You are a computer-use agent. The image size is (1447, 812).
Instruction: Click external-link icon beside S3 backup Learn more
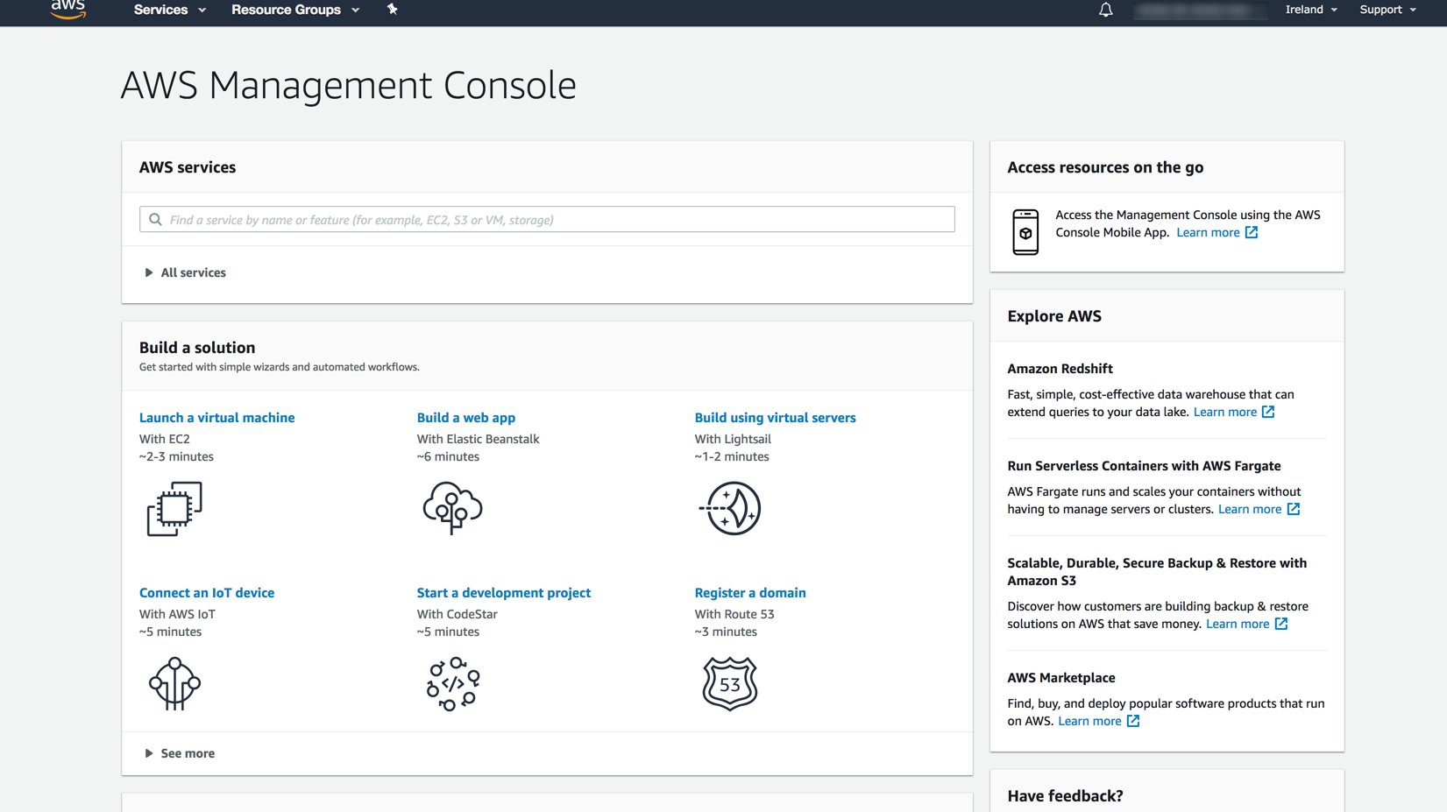coord(1281,624)
